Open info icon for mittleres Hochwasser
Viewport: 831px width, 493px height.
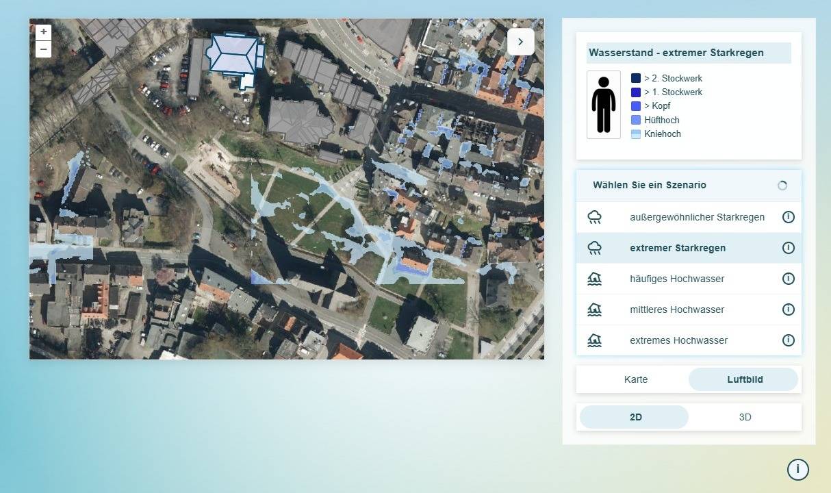788,309
